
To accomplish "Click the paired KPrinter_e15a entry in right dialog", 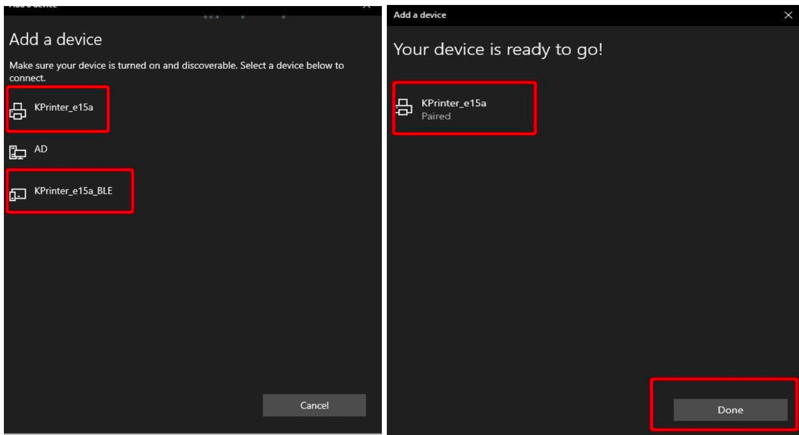I will tap(464, 108).
